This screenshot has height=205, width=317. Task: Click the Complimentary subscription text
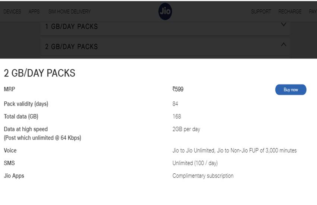point(203,176)
